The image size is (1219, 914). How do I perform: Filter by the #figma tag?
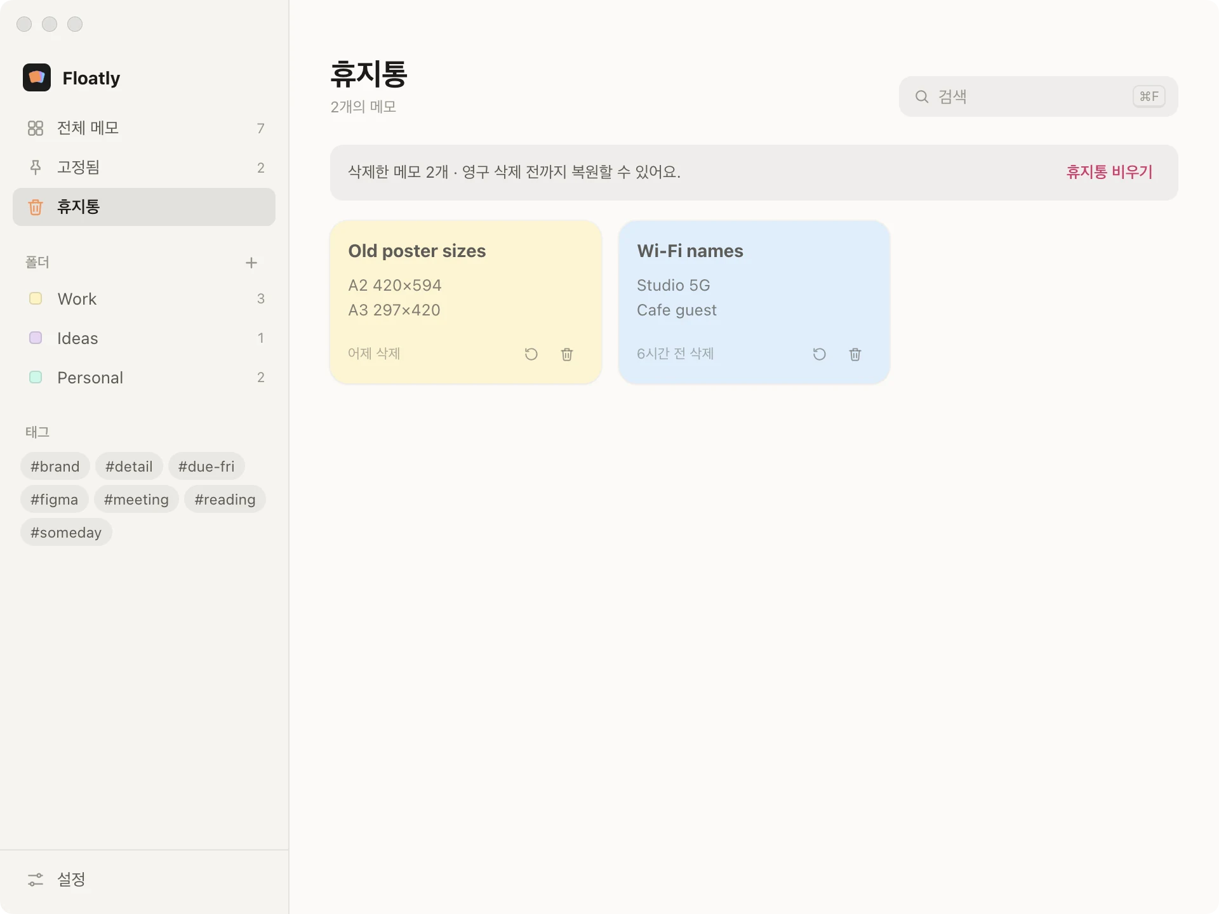tap(55, 500)
